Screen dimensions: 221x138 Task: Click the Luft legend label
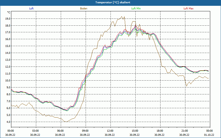pyautogui.click(x=31, y=9)
